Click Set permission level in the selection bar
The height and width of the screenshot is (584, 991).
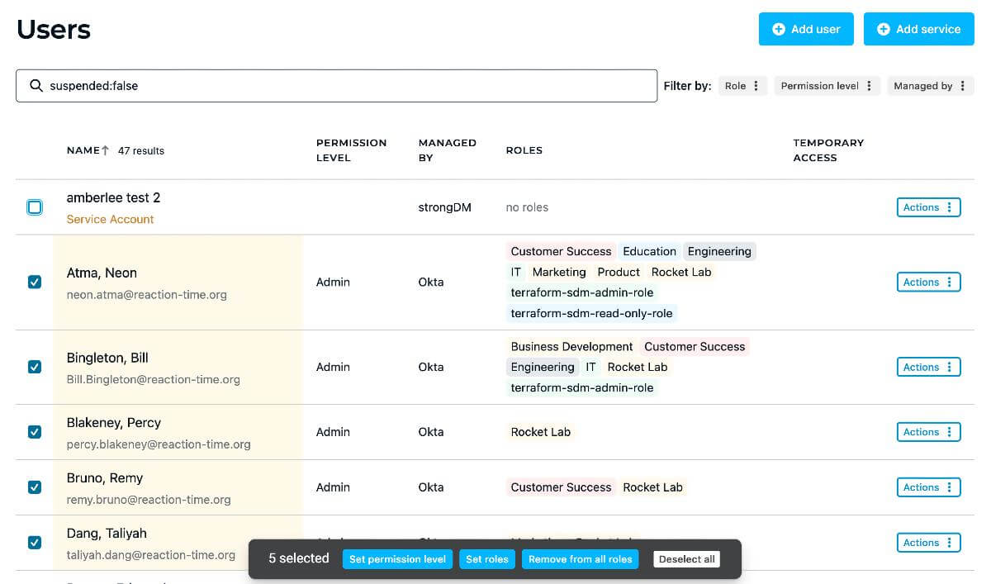click(397, 559)
